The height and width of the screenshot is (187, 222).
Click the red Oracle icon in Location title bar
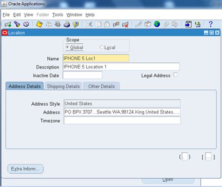pos(5,33)
